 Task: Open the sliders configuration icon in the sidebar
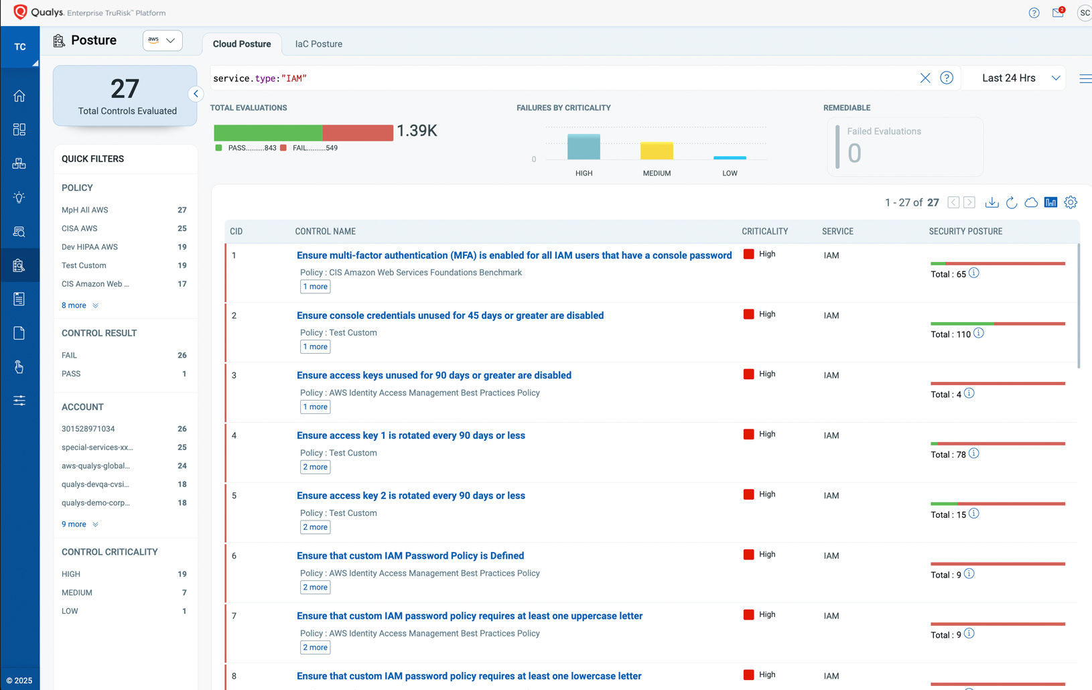pyautogui.click(x=19, y=401)
